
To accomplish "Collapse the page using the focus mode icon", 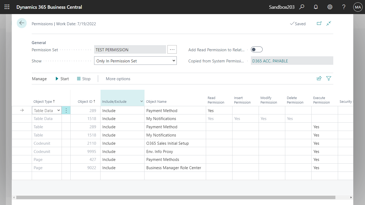I will (x=328, y=23).
